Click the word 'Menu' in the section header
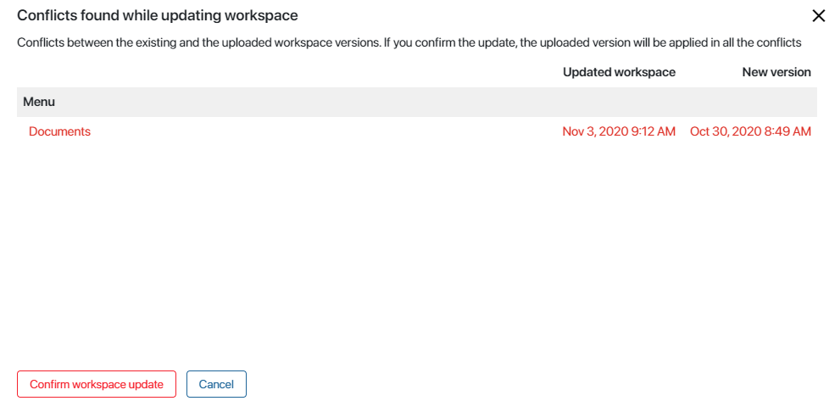829x401 pixels. click(x=39, y=102)
